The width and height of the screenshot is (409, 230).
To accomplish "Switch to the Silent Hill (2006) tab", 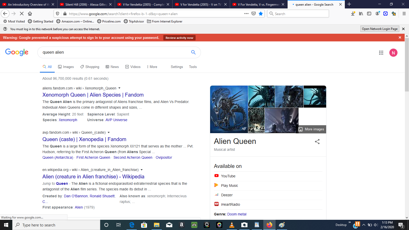I will point(86,4).
